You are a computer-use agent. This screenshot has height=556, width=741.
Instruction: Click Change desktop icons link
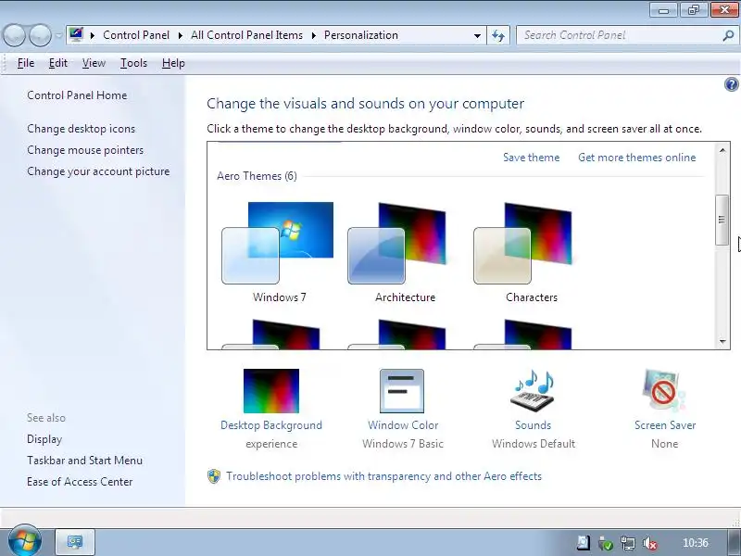click(81, 129)
